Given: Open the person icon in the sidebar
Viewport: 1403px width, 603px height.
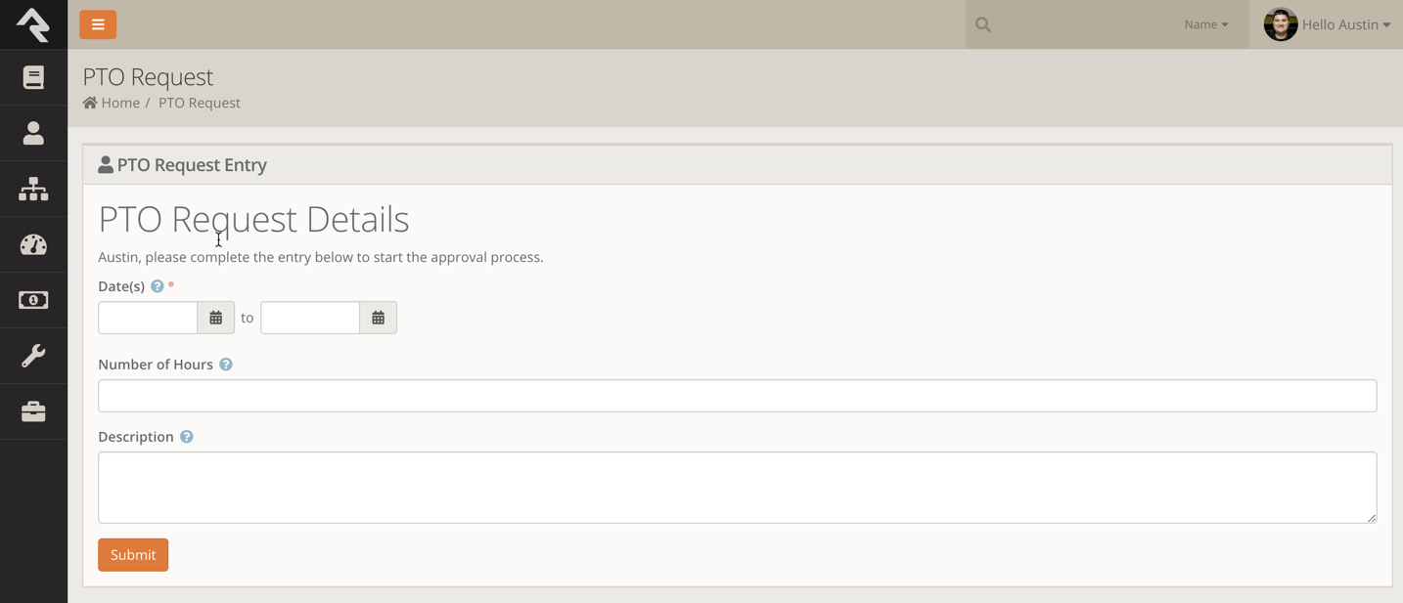Looking at the screenshot, I should tap(33, 133).
